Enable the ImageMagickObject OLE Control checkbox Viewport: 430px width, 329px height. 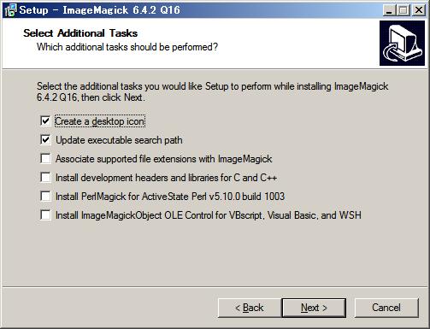45,215
